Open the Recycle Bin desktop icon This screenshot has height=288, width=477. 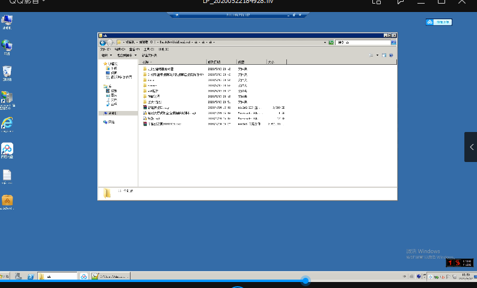click(x=7, y=72)
